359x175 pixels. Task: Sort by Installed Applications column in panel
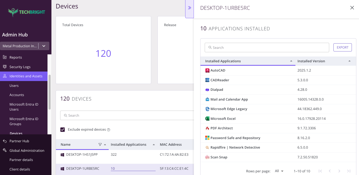click(291, 61)
